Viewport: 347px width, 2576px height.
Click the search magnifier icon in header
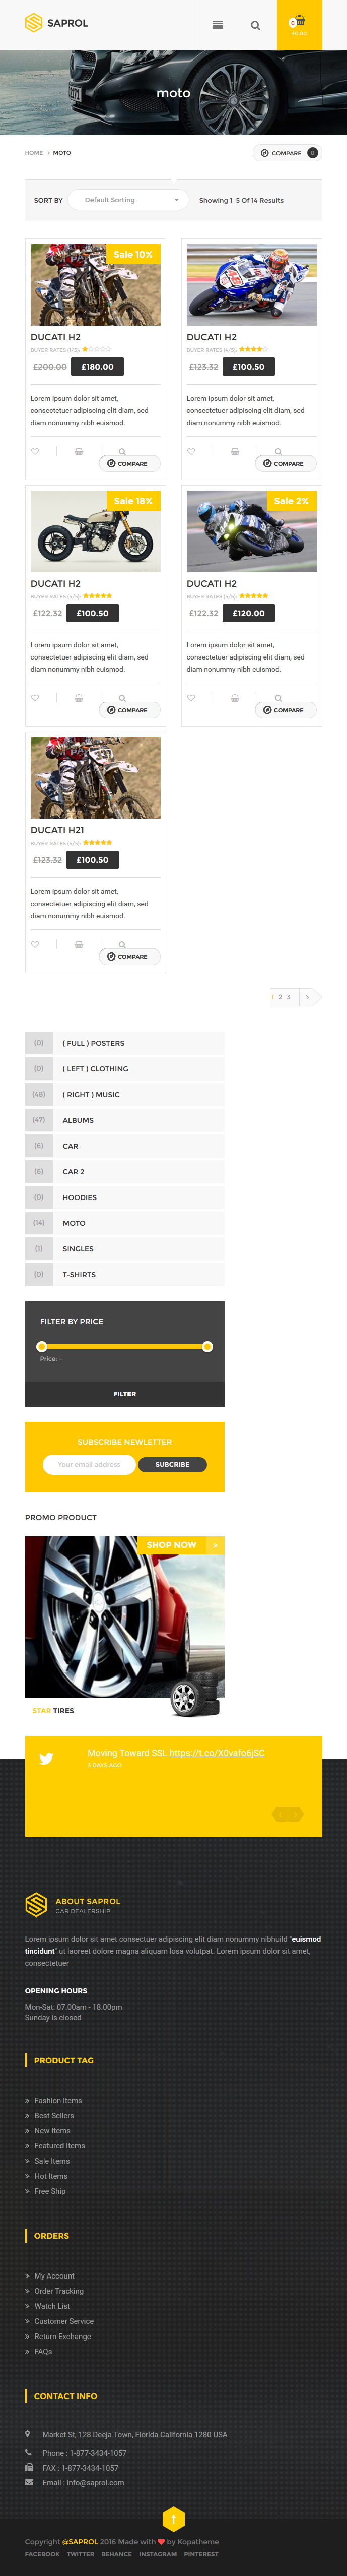pos(255,25)
